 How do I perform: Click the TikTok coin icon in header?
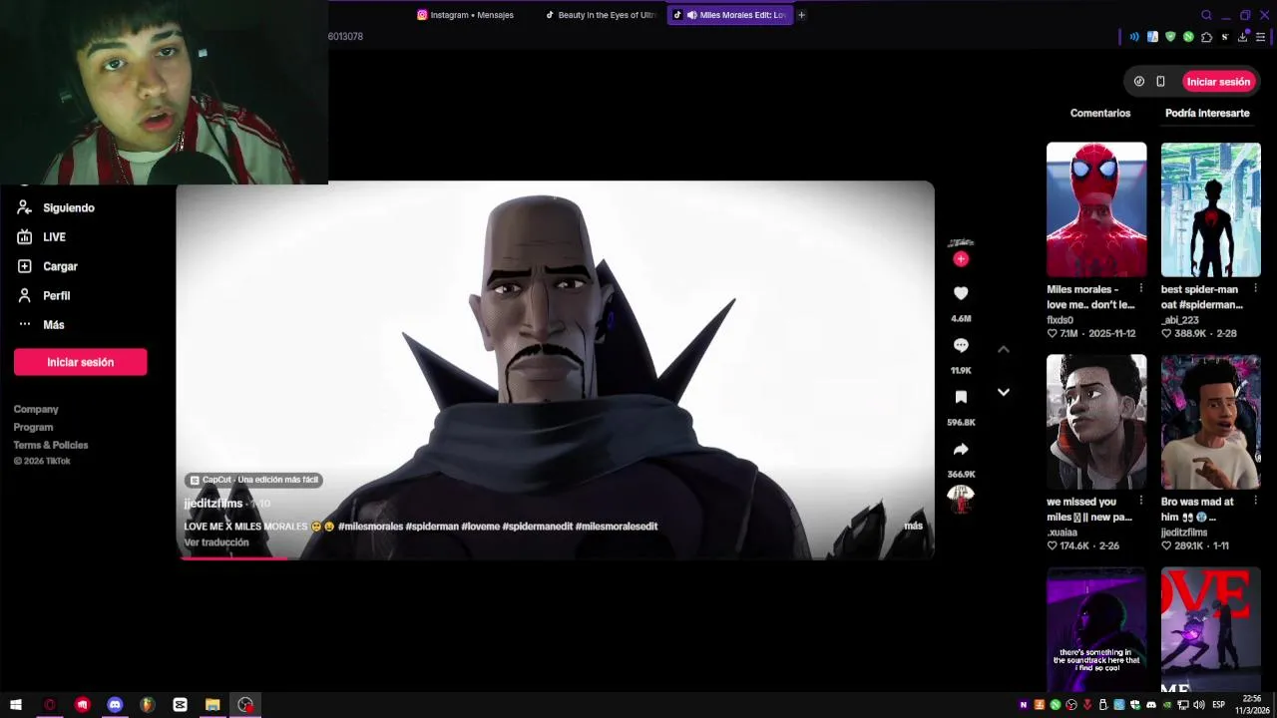(x=1139, y=82)
